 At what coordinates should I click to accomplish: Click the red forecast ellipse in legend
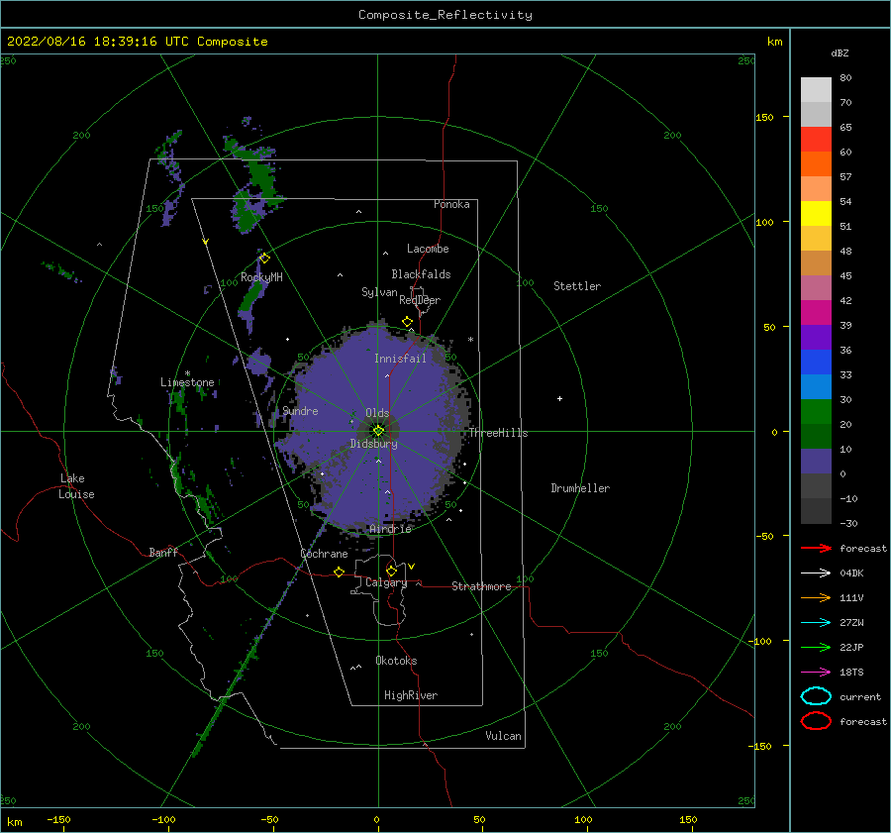point(816,721)
